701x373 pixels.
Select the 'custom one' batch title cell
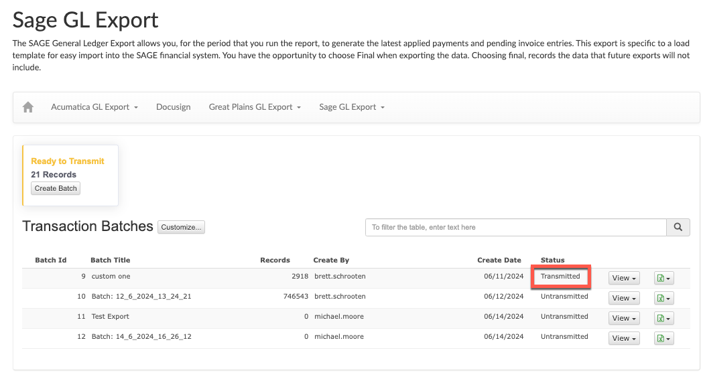click(111, 277)
